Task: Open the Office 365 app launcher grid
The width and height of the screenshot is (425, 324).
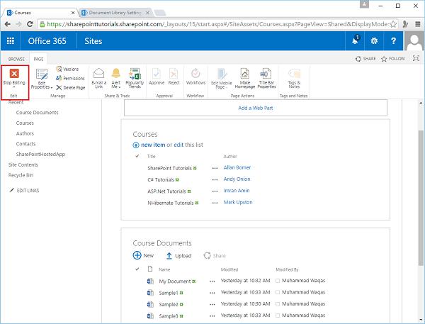Action: point(11,40)
